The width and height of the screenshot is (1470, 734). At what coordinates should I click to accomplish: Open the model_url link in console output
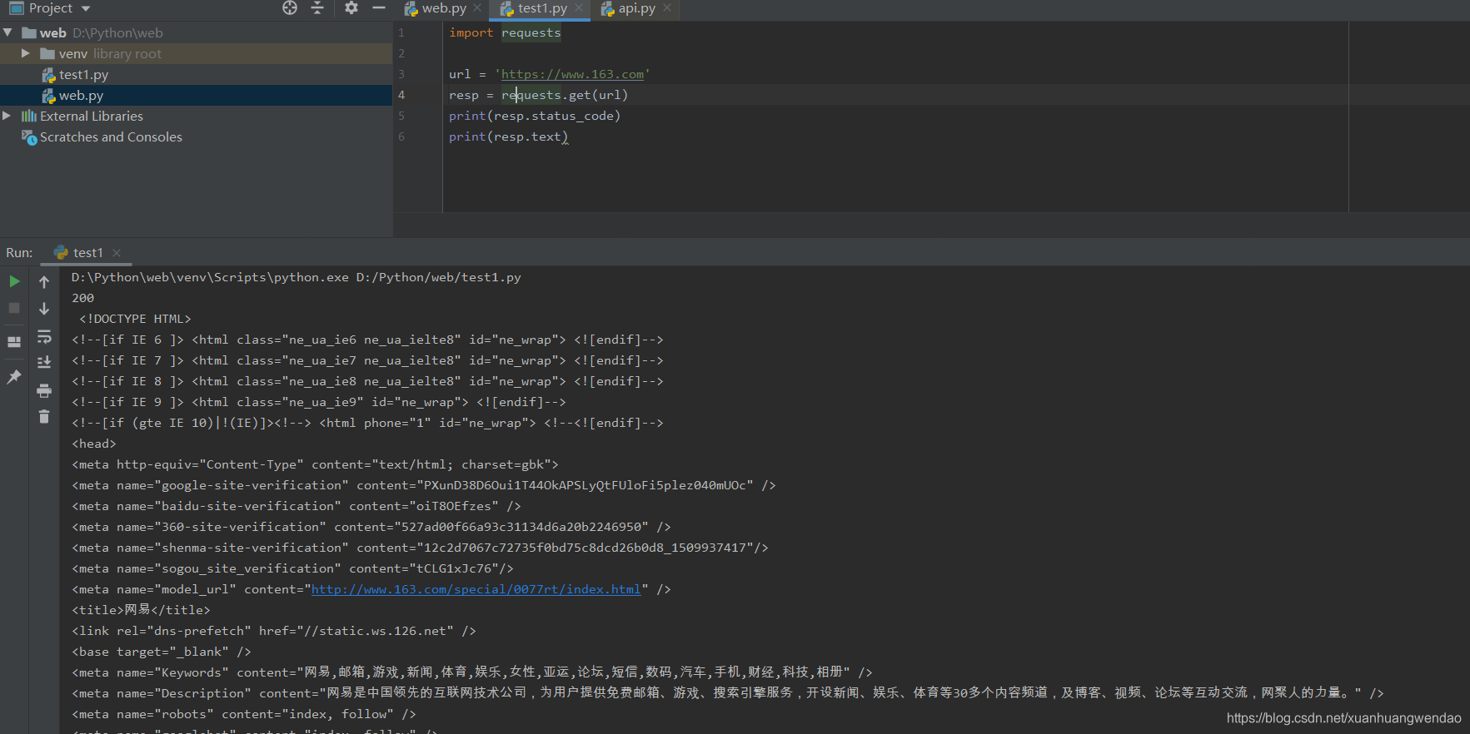(x=476, y=589)
